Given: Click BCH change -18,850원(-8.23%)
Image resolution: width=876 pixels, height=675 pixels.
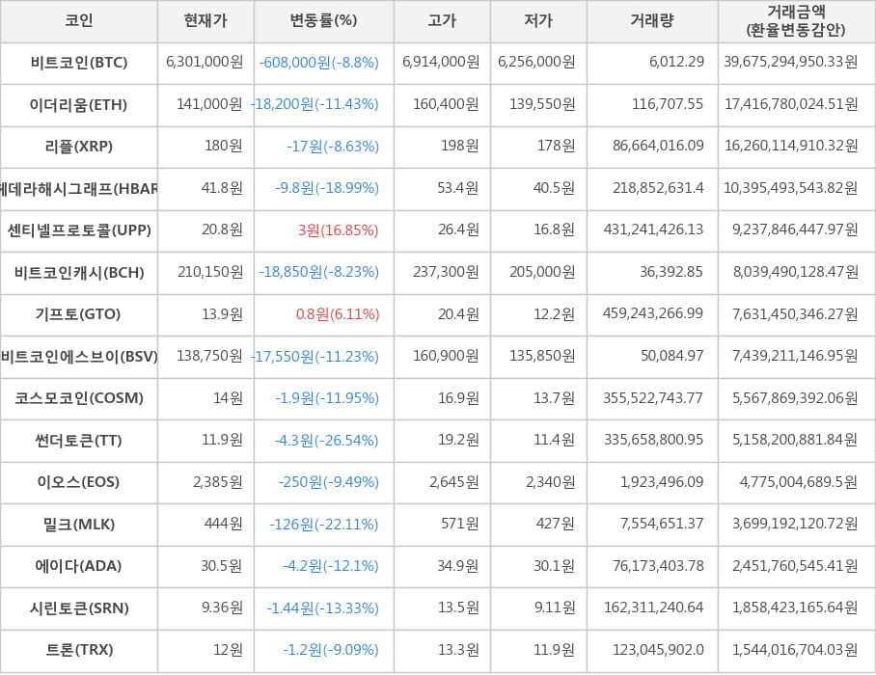Looking at the screenshot, I should click(x=319, y=272).
